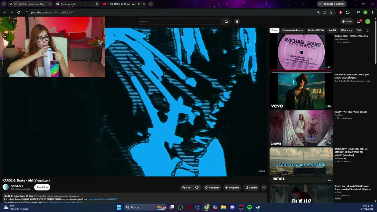
Task: Like the KAROL G video
Action: click(x=186, y=188)
